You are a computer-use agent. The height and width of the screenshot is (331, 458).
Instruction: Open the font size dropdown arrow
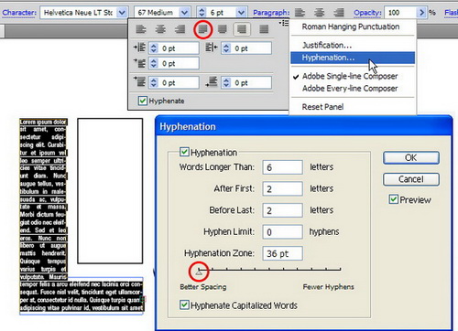(241, 13)
